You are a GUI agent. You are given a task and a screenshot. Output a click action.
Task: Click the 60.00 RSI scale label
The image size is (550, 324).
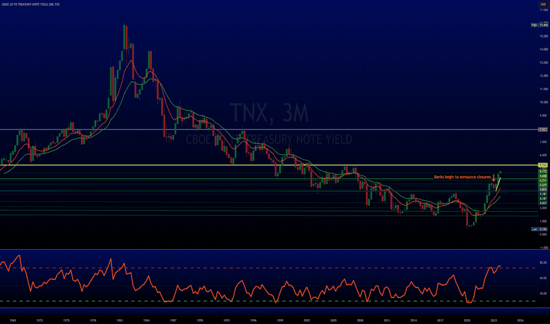pyautogui.click(x=544, y=278)
